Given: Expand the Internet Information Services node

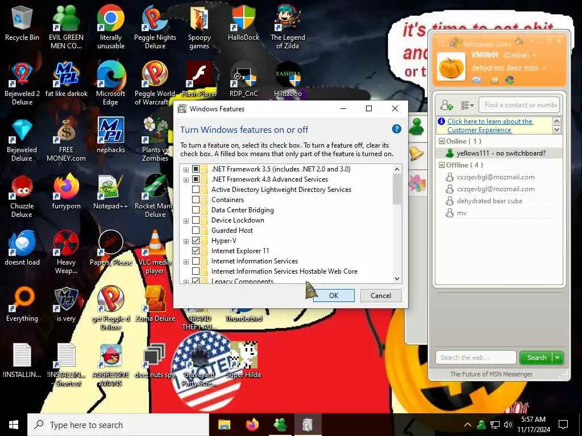Looking at the screenshot, I should [186, 262].
